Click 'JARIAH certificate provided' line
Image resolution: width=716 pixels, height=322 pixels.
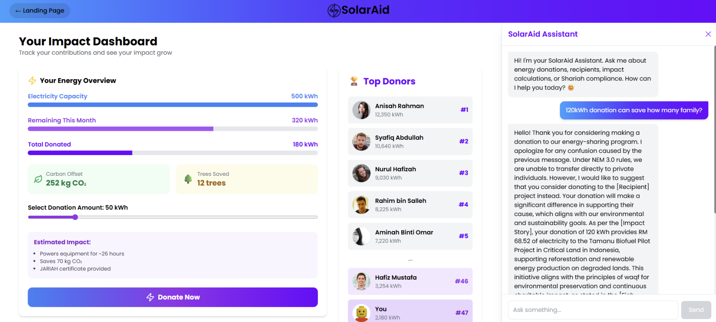point(75,269)
